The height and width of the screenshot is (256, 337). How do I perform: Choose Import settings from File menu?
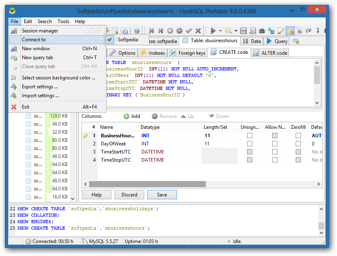pyautogui.click(x=58, y=96)
